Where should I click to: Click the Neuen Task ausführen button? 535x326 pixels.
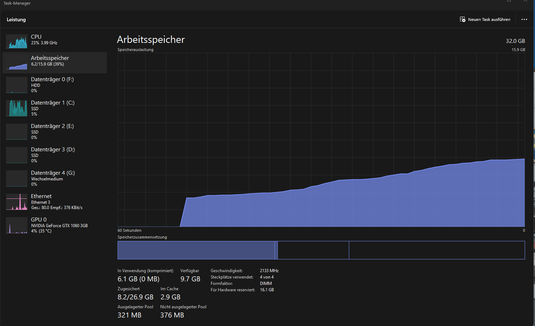click(485, 19)
